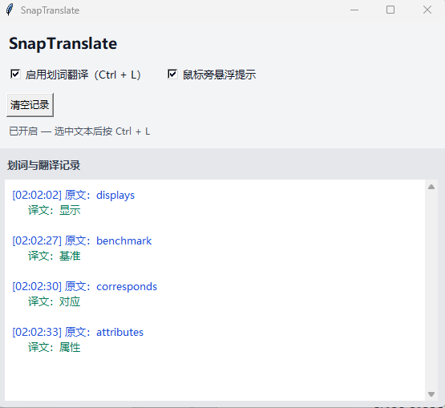Click the translation 对应

[70, 301]
